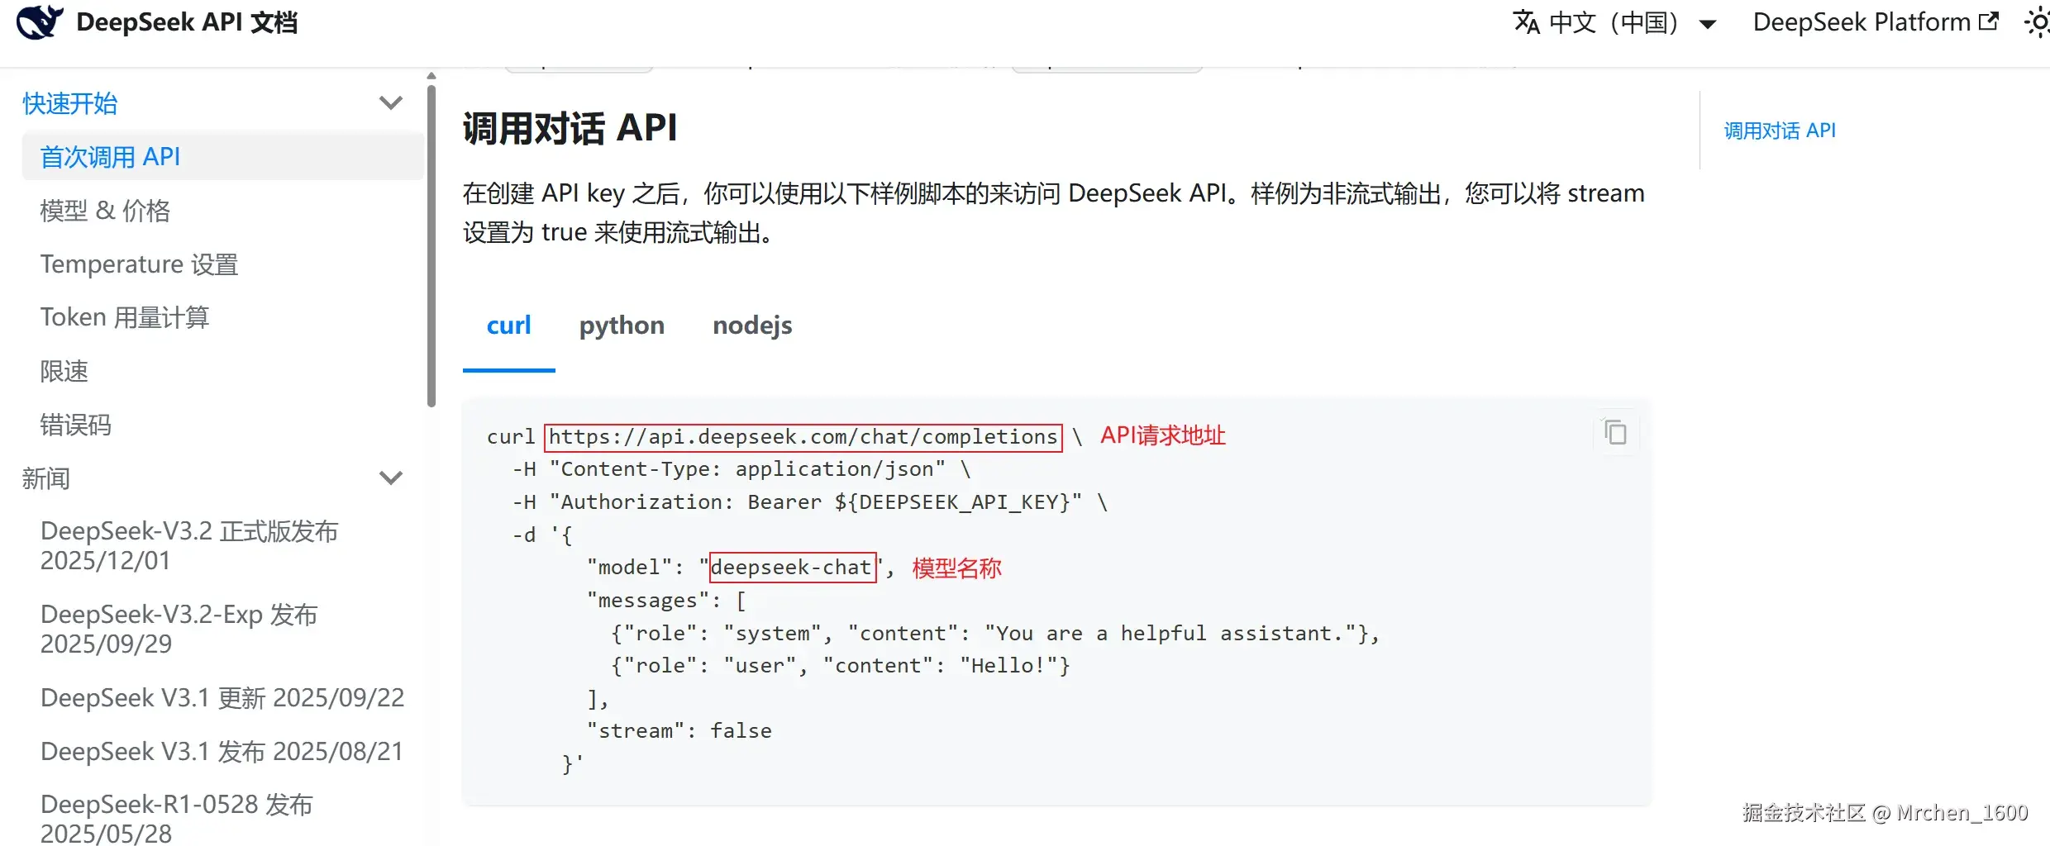Click the "Hello!" user message line
The width and height of the screenshot is (2050, 846).
pyautogui.click(x=841, y=666)
